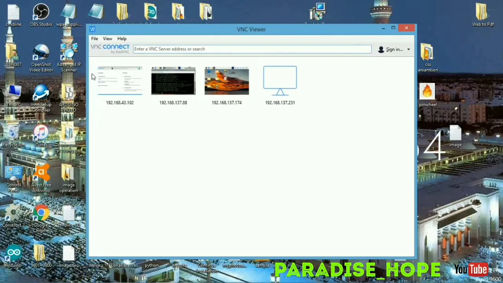Maximize the VNC Viewer window
The height and width of the screenshot is (283, 503).
coord(393,28)
